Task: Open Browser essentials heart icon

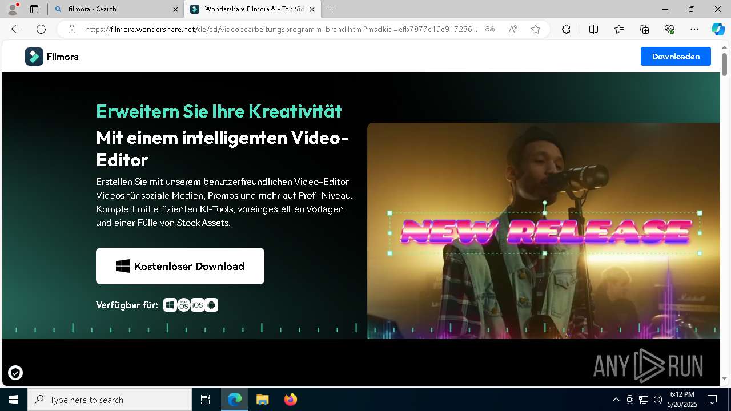Action: [x=669, y=29]
